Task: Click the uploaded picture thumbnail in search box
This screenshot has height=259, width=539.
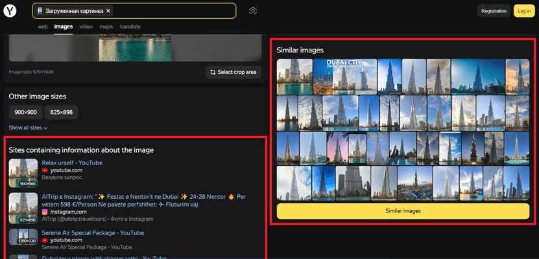Action: click(x=40, y=11)
